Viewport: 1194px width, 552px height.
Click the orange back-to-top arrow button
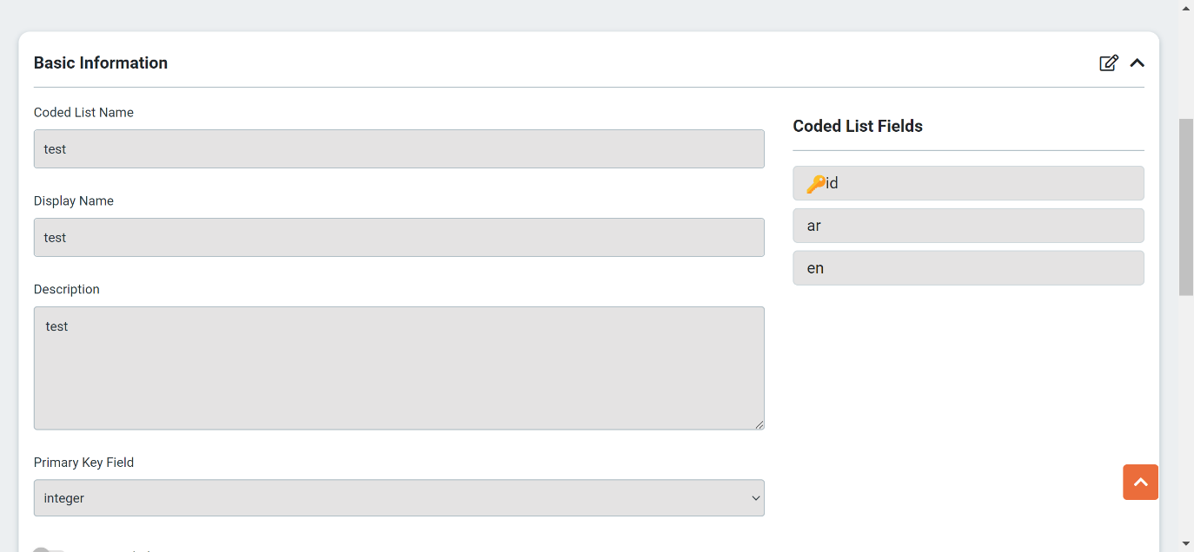click(x=1140, y=482)
